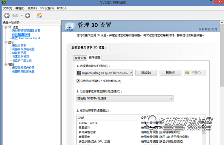This screenshot has height=145, width=224.
Task: Switch to the 全局设置 tab
Action: pyautogui.click(x=80, y=58)
